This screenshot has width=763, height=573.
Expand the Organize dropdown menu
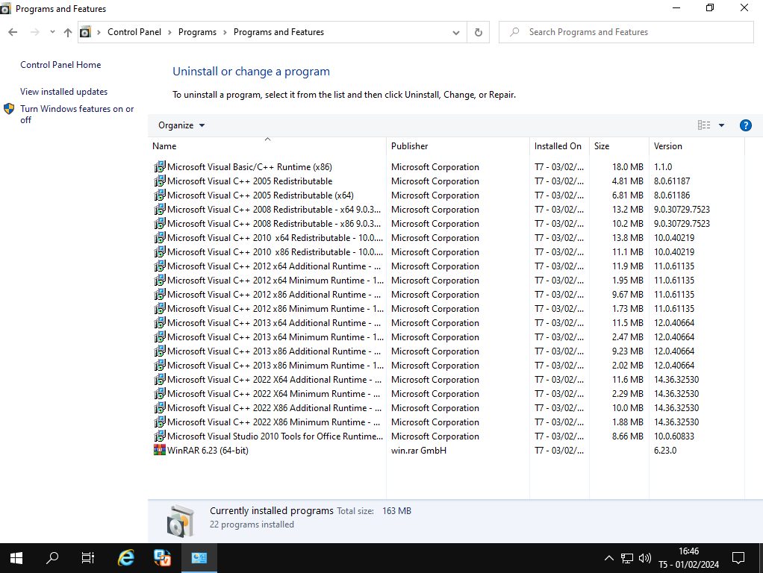click(x=181, y=125)
